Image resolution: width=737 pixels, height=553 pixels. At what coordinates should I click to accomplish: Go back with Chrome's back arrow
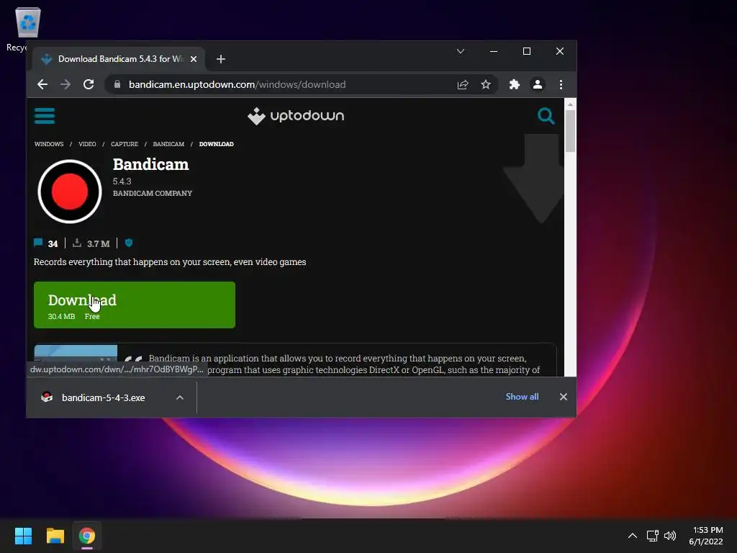click(x=42, y=85)
